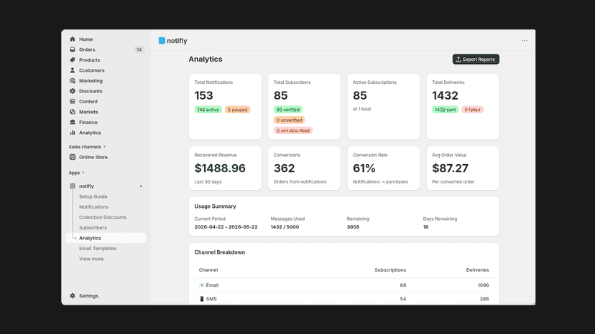This screenshot has height=334, width=595.
Task: Click the Orders inbox icon
Action: tap(73, 49)
